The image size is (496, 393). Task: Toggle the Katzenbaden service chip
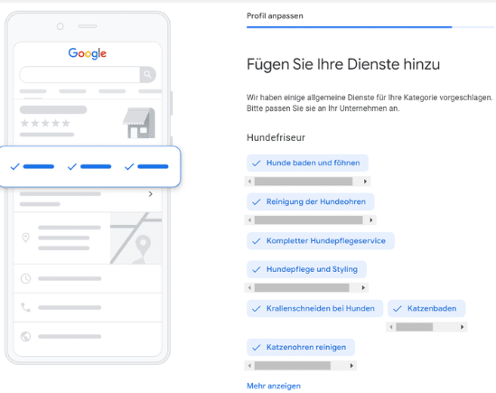tap(426, 308)
